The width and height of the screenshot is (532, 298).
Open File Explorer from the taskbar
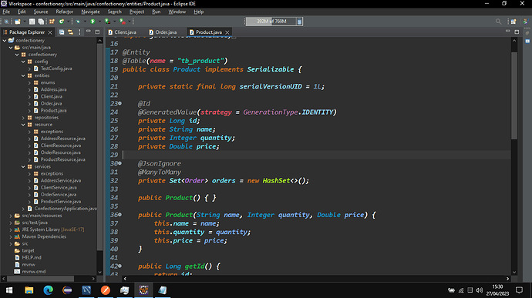coord(29,290)
